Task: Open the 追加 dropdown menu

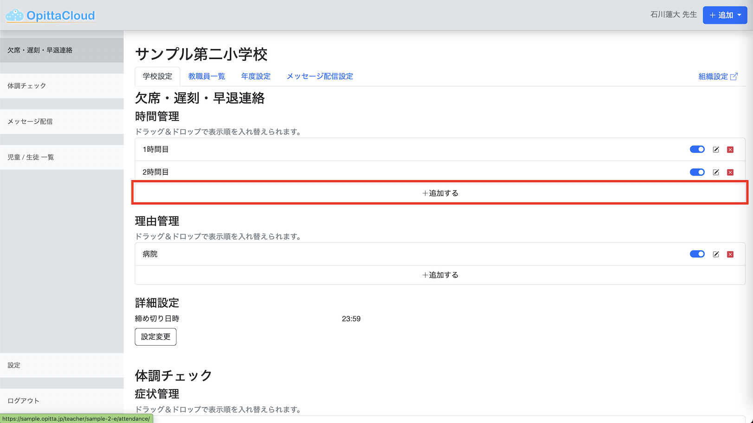Action: click(725, 15)
